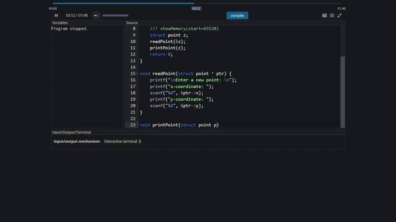The width and height of the screenshot is (396, 222).
Task: Click scanf ptr->y on line 20
Action: 176,105
